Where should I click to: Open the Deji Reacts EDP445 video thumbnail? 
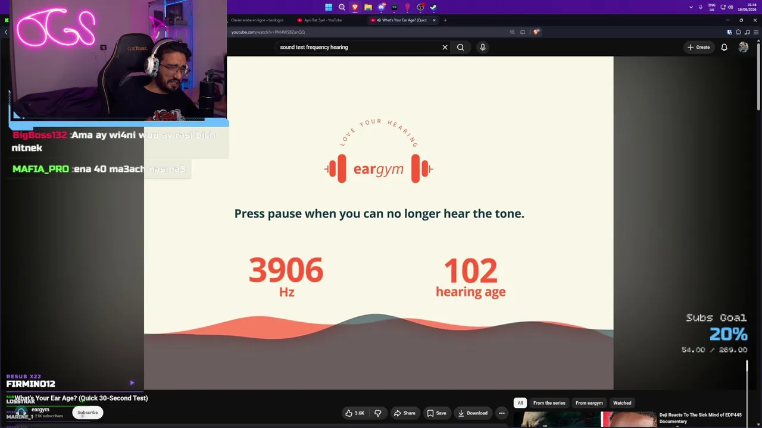tap(585, 420)
